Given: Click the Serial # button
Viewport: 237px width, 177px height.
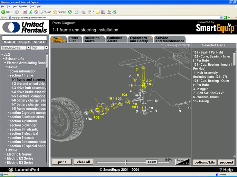Looking at the screenshot, I should [39, 42].
